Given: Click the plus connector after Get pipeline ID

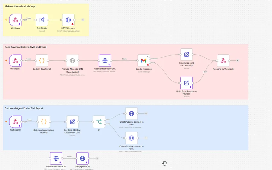Looking at the screenshot, I should 97,158.
